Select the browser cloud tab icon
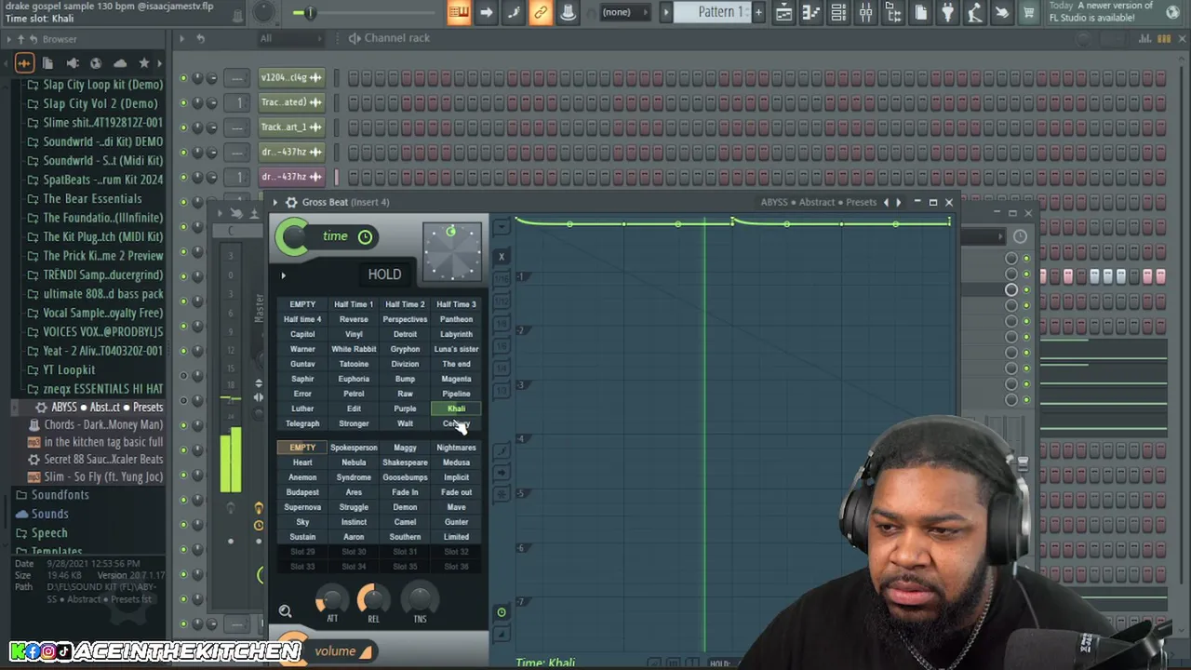The height and width of the screenshot is (670, 1191). [120, 63]
